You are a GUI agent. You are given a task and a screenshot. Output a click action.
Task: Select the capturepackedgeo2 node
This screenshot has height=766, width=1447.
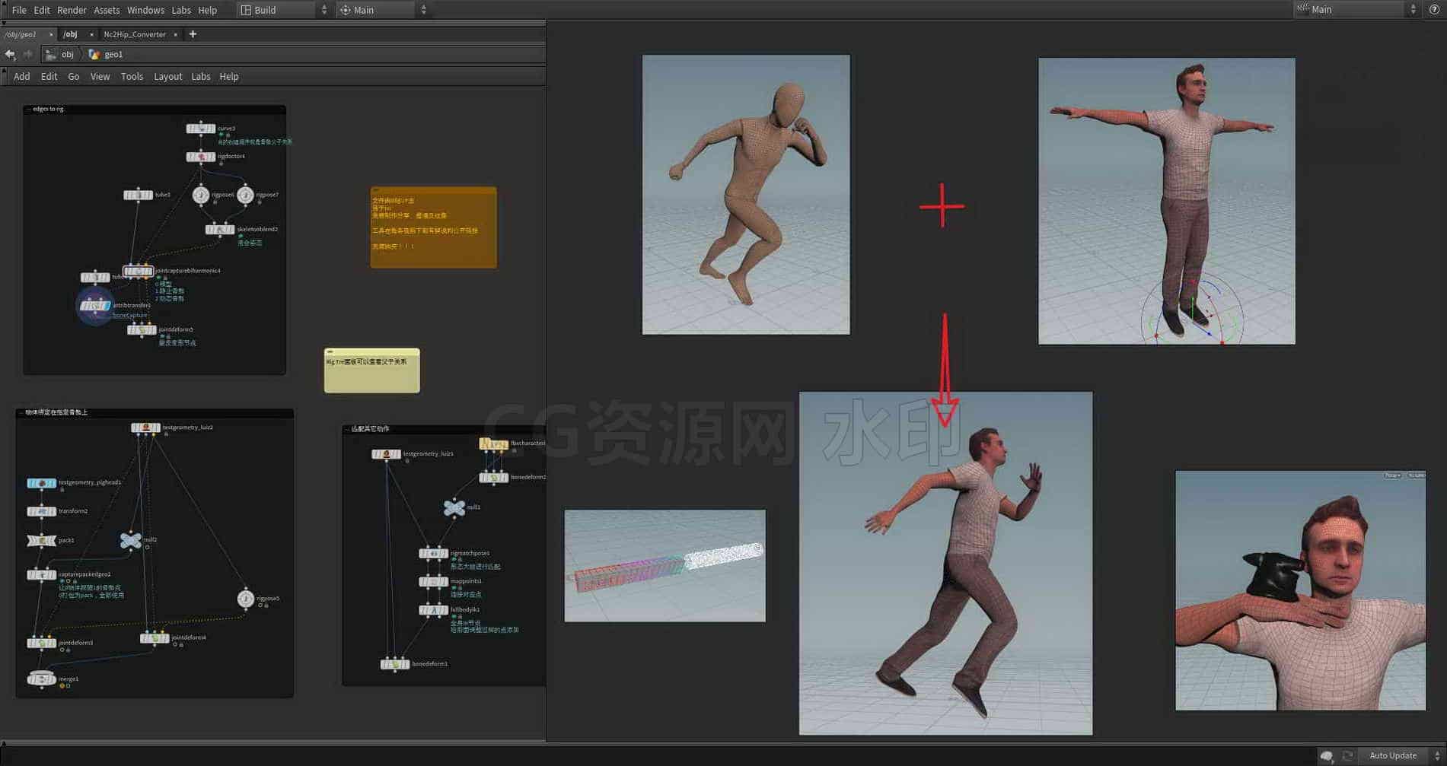[x=41, y=574]
